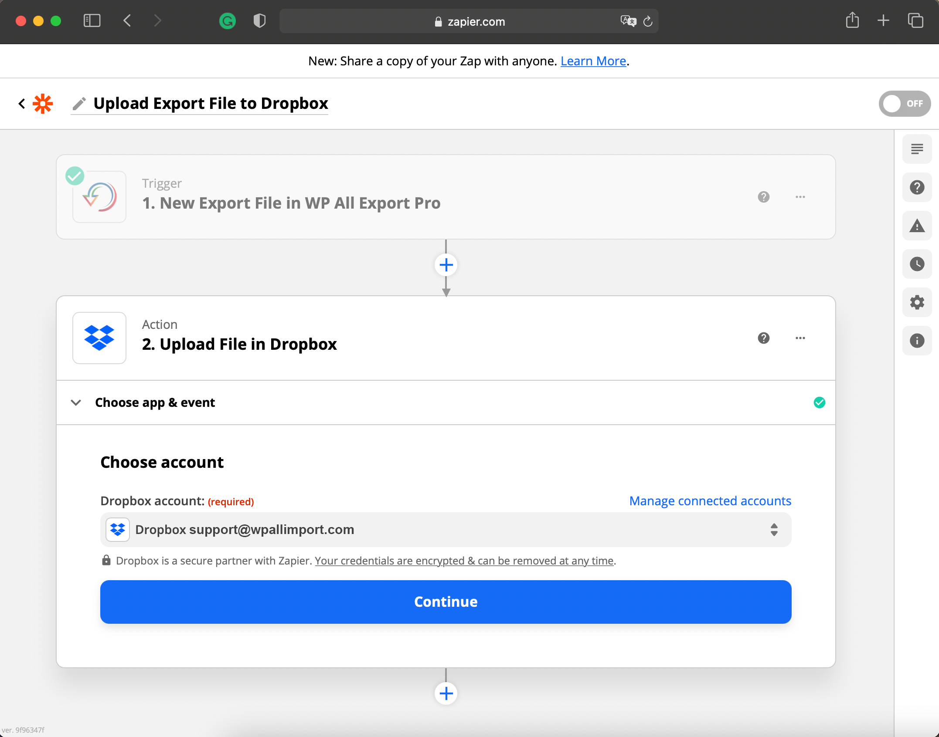Open Zap history clock icon
Viewport: 939px width, 737px height.
(x=917, y=264)
